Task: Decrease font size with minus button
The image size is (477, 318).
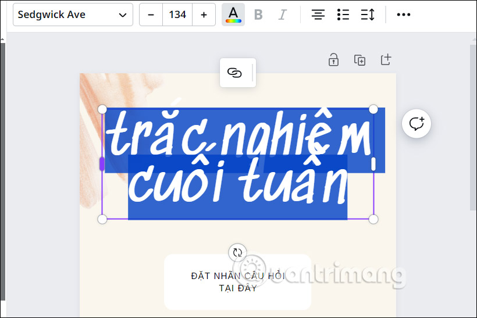Action: [x=151, y=15]
